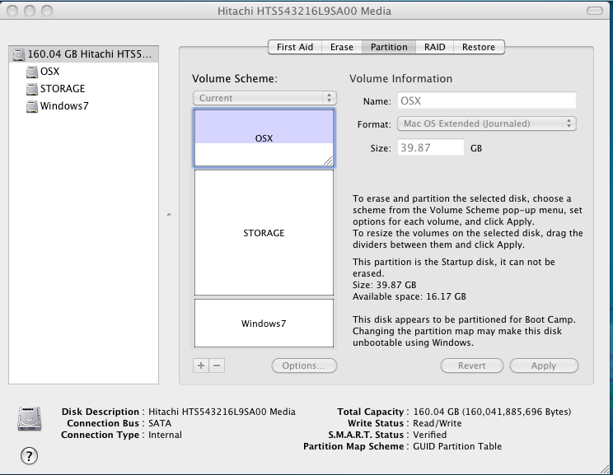Select Windows7 volume label in sidebar list
This screenshot has width=613, height=475.
[x=64, y=106]
